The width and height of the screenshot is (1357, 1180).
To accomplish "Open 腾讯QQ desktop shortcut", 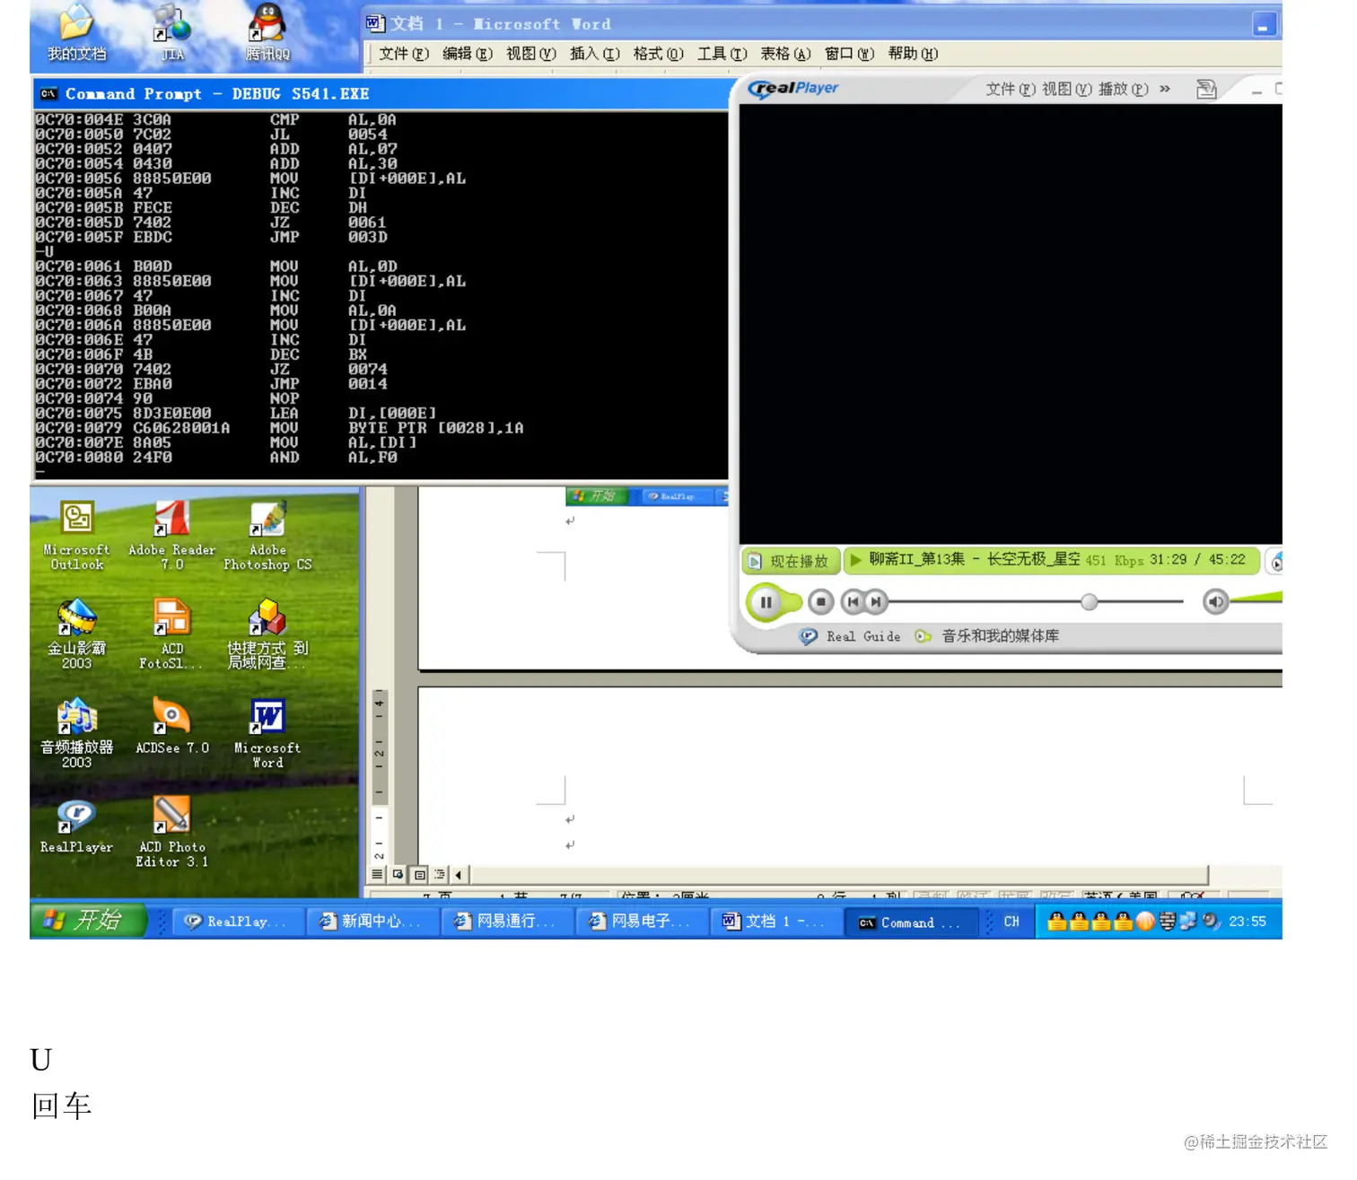I will coord(267,34).
